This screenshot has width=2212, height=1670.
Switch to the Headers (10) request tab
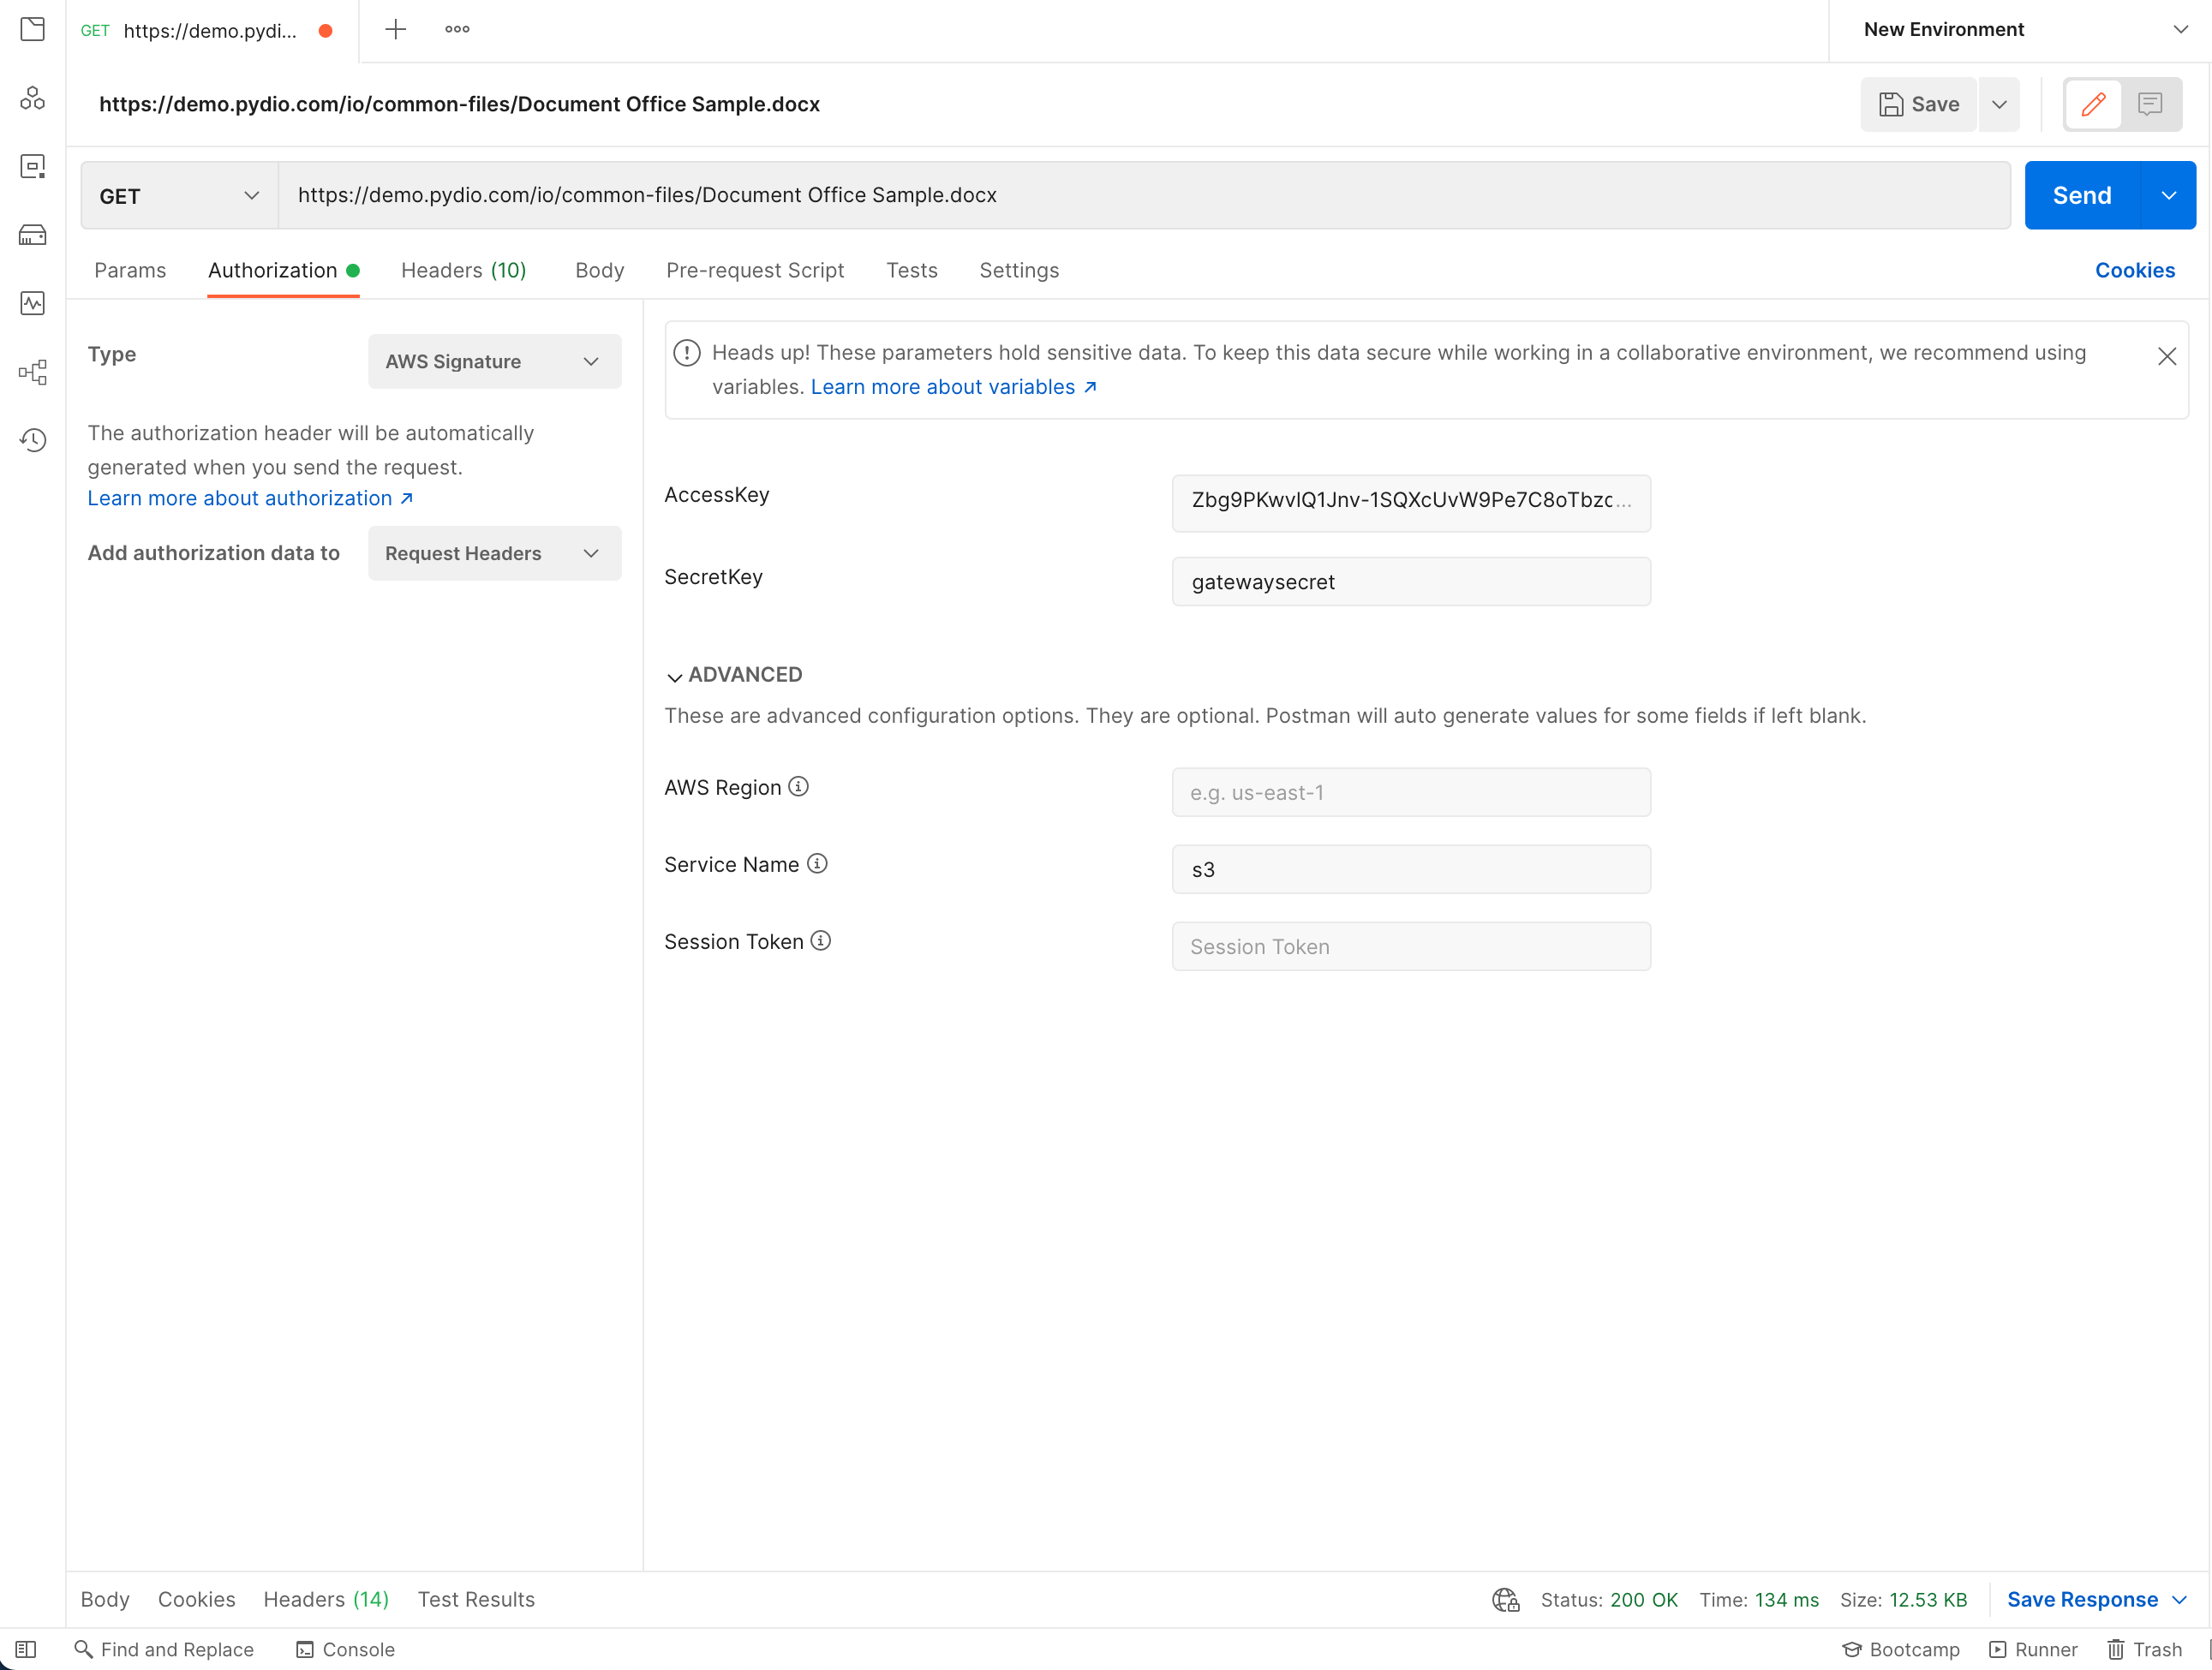coord(463,270)
